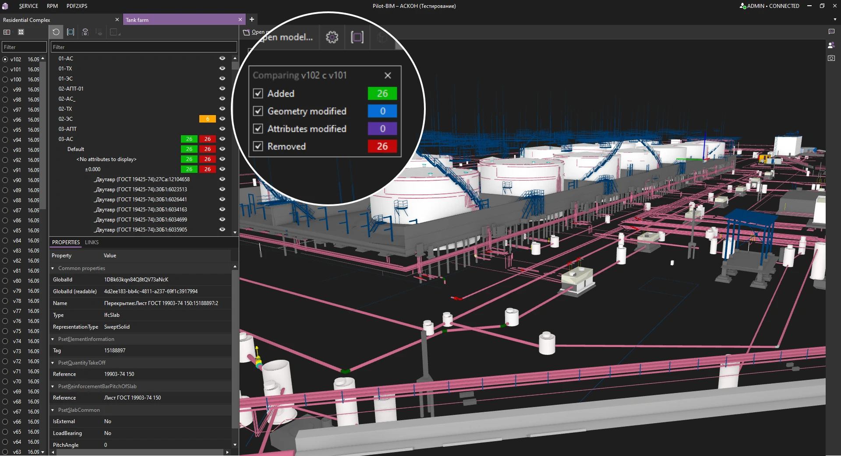Collapse the Common properties section
841x456 pixels.
53,268
